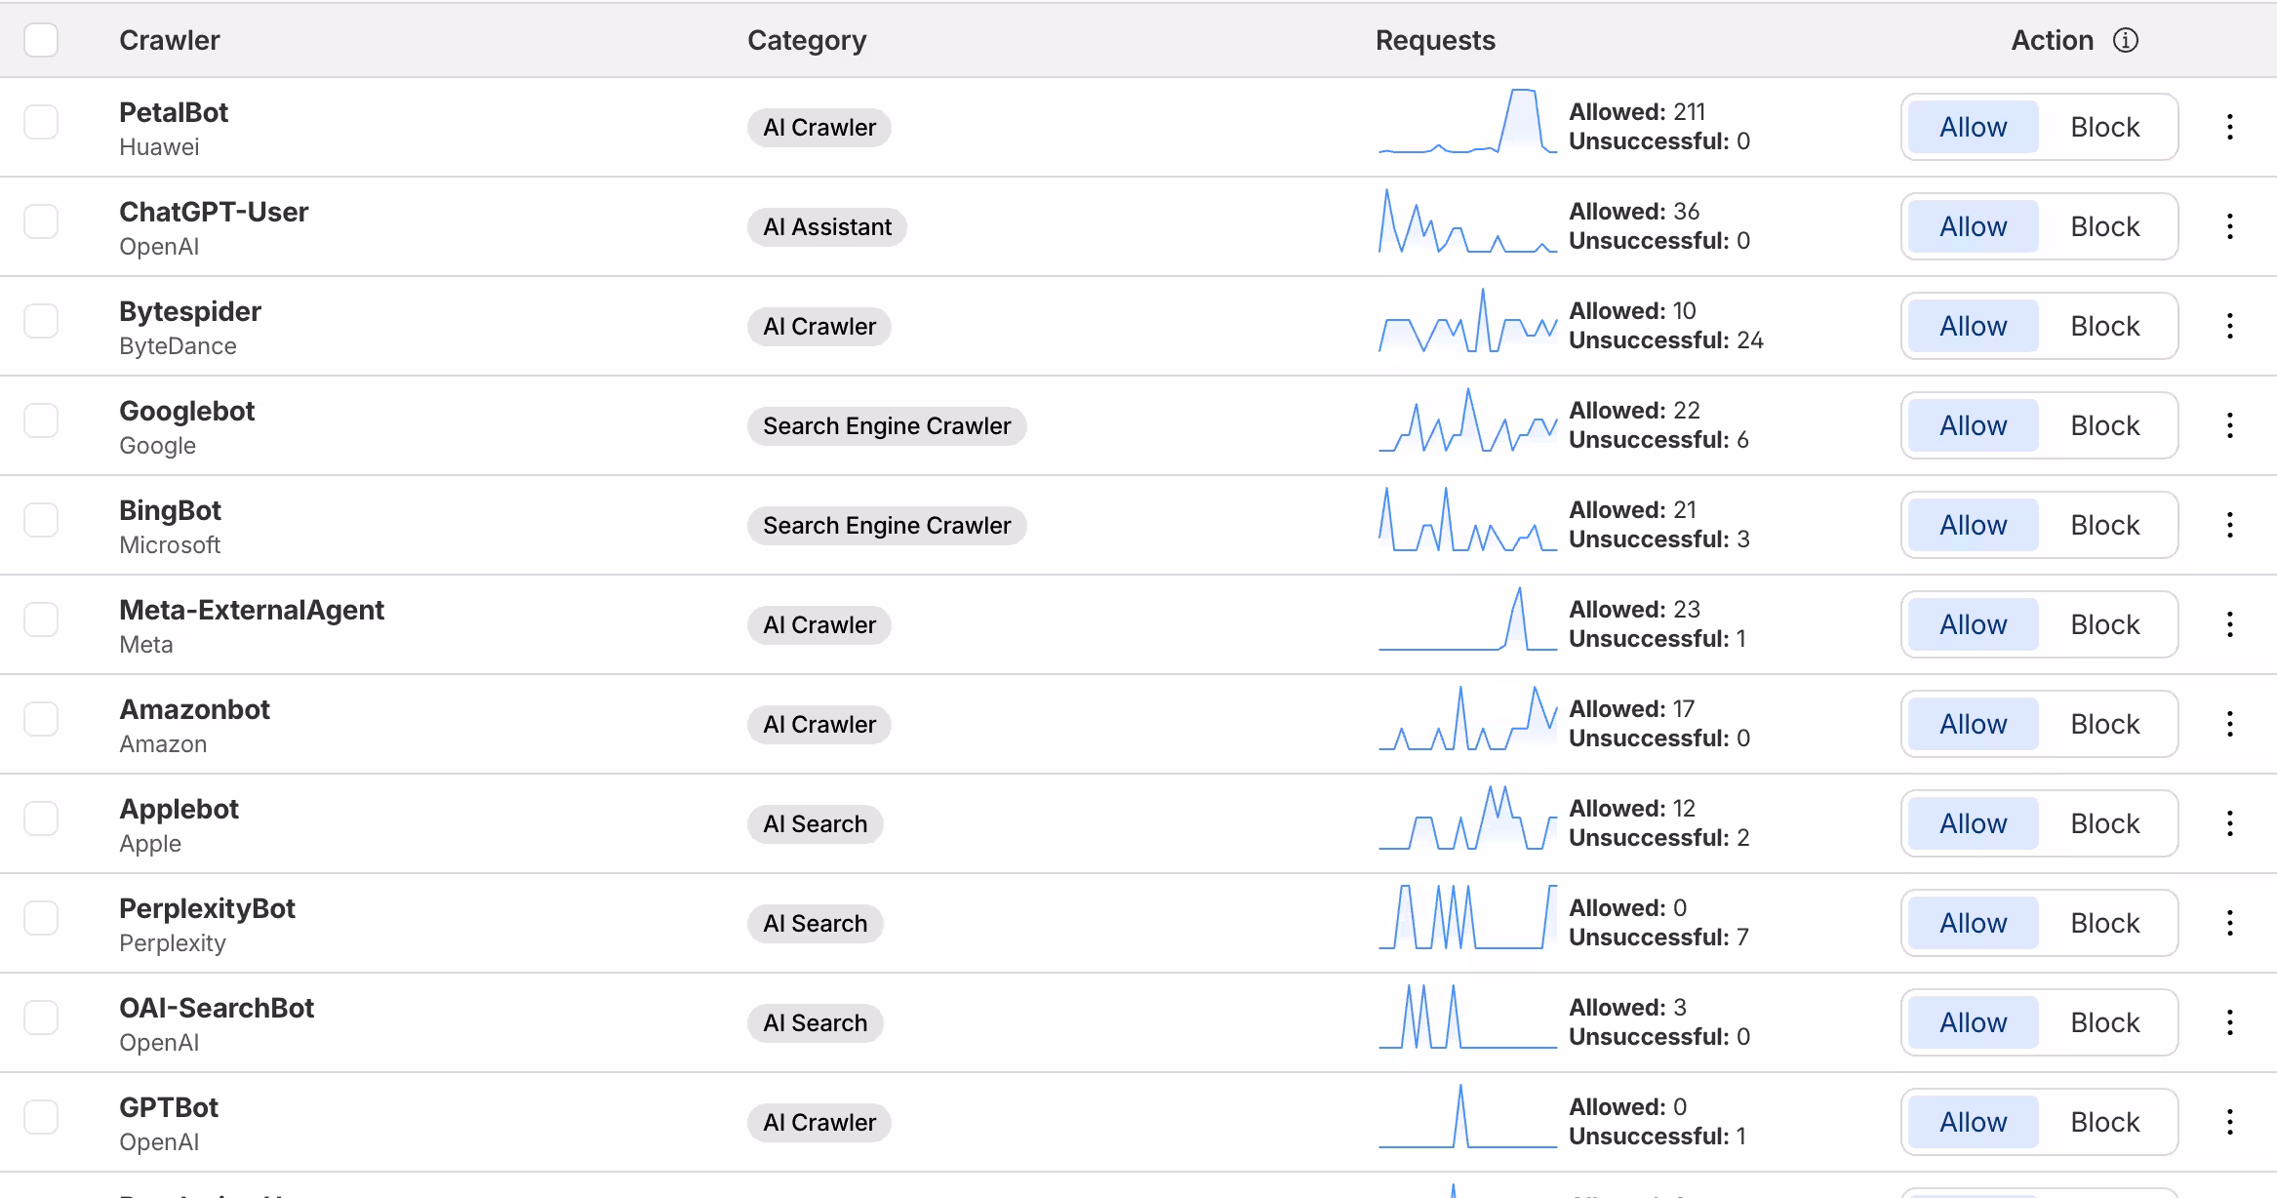The height and width of the screenshot is (1198, 2277).
Task: Block the PerplexityBot crawler
Action: point(2105,923)
